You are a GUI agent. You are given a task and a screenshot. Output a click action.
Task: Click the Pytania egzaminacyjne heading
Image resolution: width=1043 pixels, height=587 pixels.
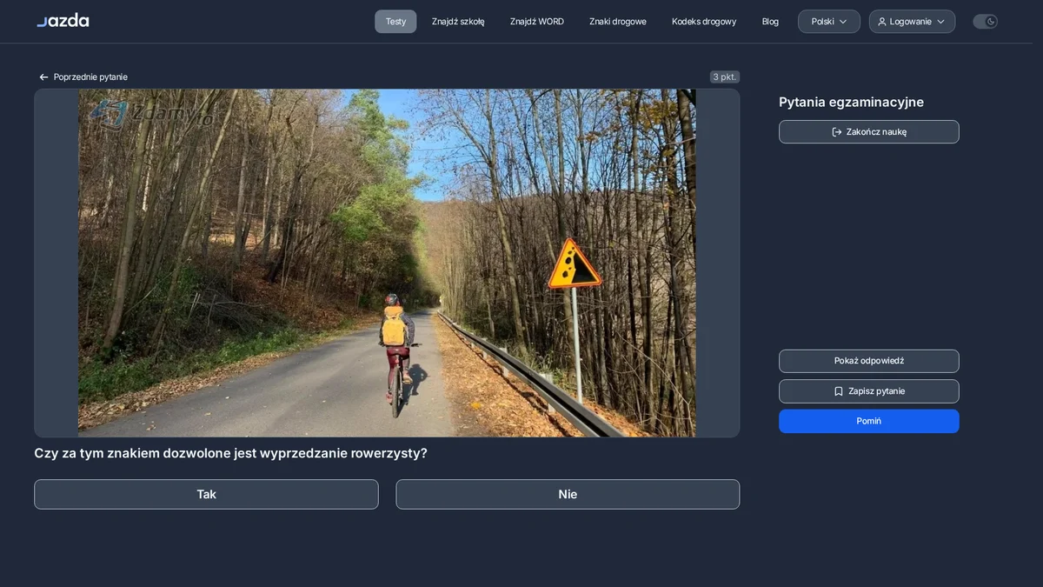pos(851,102)
